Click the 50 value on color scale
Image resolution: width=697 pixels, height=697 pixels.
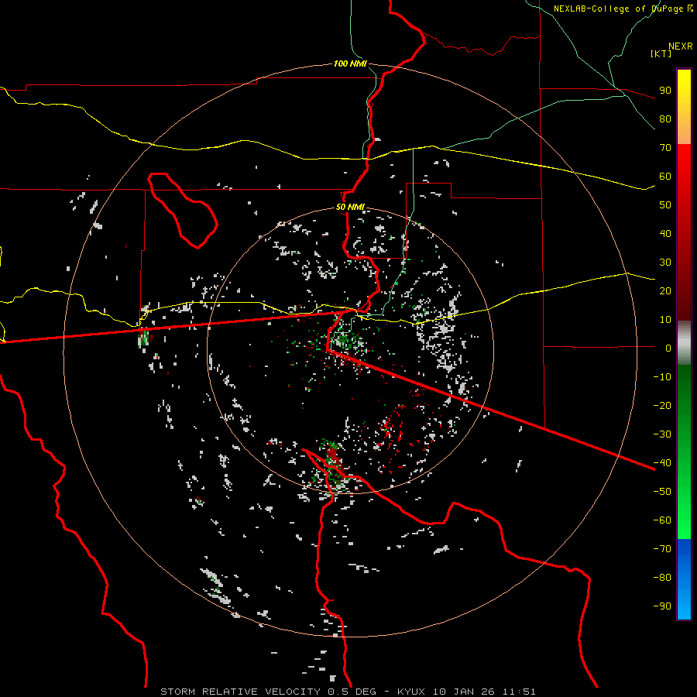(x=665, y=205)
